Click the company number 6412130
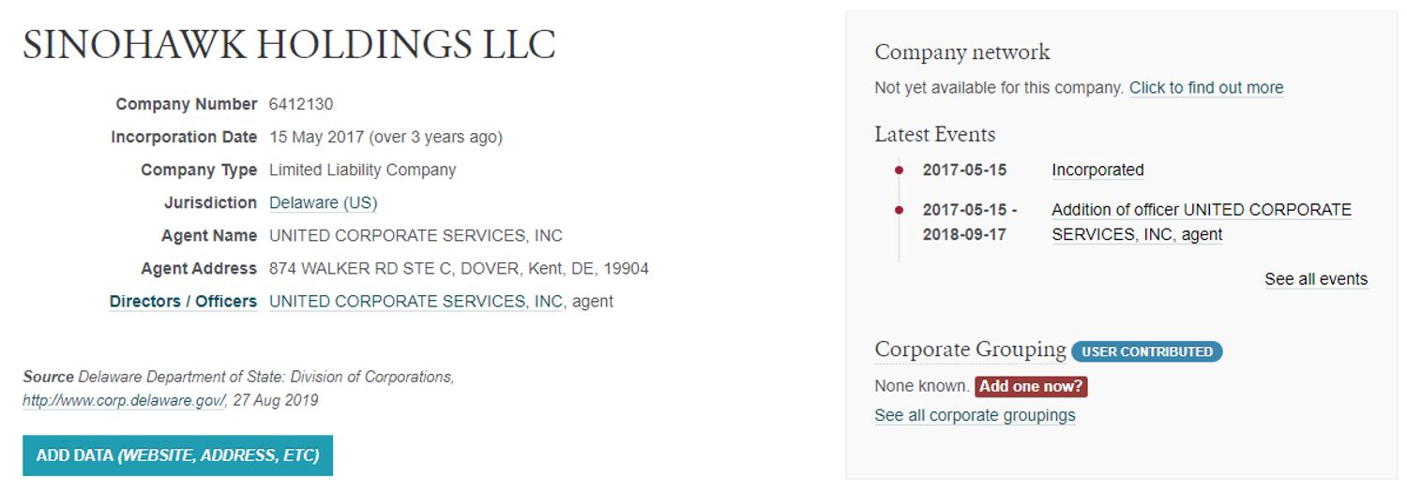This screenshot has height=491, width=1407. [x=300, y=104]
